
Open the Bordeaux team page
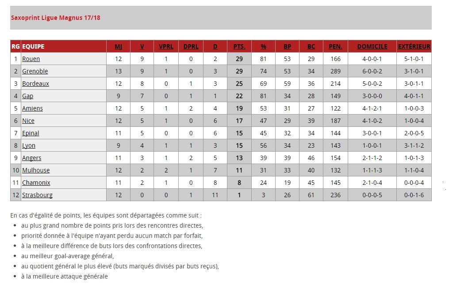click(35, 84)
